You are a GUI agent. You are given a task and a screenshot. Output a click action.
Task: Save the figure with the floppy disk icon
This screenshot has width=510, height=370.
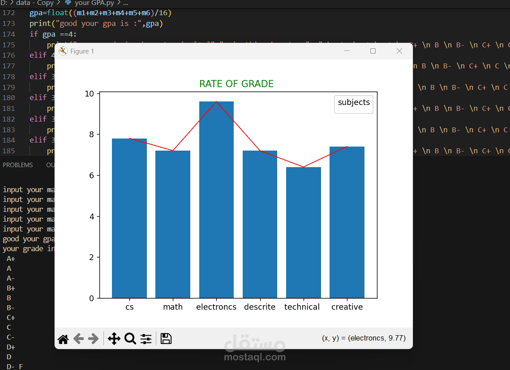point(166,339)
